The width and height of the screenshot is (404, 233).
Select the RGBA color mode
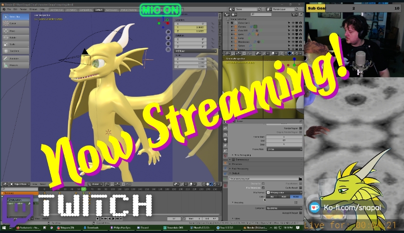(x=296, y=197)
